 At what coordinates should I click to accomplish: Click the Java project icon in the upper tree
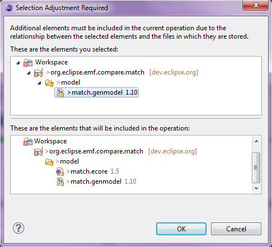pos(39,72)
